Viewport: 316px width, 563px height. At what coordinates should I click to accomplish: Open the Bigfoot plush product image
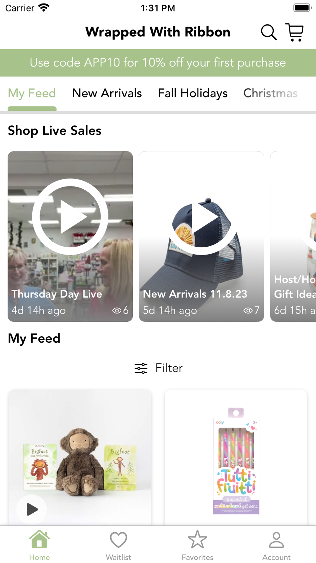pyautogui.click(x=80, y=456)
